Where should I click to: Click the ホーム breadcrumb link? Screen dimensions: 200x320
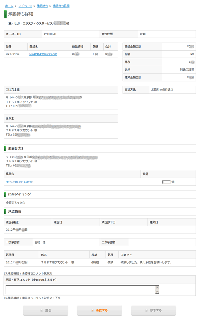coord(9,6)
